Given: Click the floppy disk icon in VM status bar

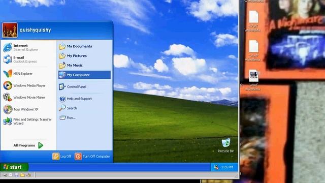Looking at the screenshot, I should (17, 175).
